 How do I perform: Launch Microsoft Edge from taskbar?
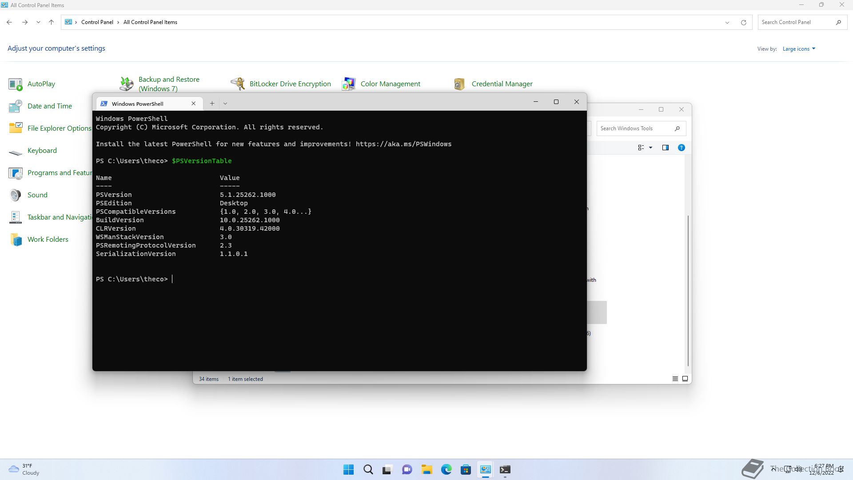click(x=446, y=469)
